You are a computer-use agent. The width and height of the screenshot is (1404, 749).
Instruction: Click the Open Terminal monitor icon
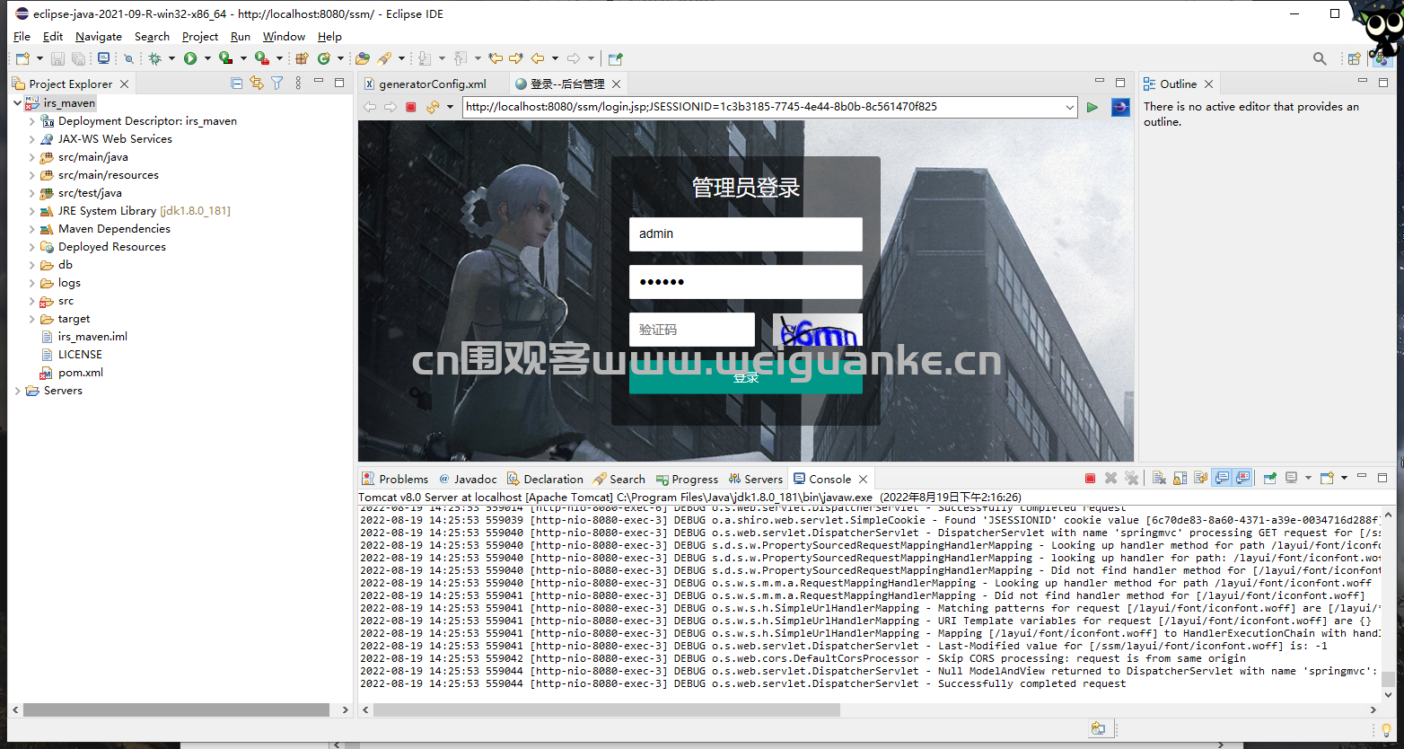tap(103, 58)
